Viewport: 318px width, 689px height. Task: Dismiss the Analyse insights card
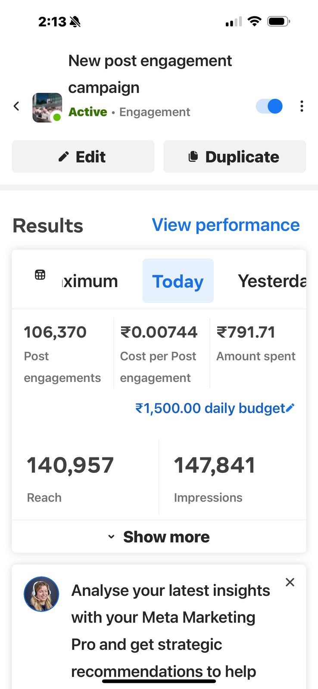[290, 582]
